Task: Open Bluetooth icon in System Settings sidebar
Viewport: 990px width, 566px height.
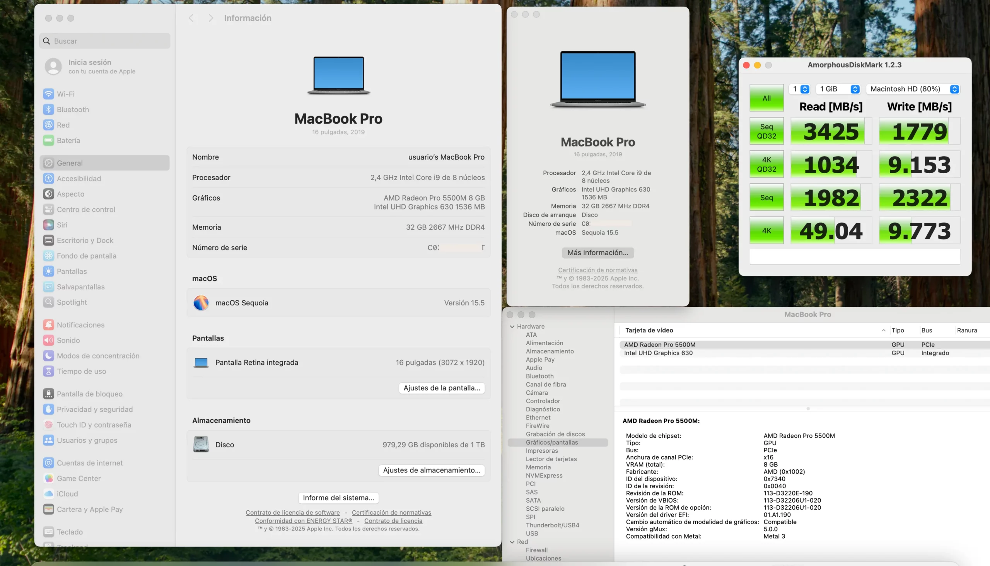Action: point(48,110)
